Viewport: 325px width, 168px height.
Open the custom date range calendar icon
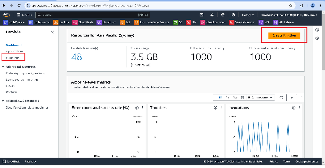[x=242, y=98]
